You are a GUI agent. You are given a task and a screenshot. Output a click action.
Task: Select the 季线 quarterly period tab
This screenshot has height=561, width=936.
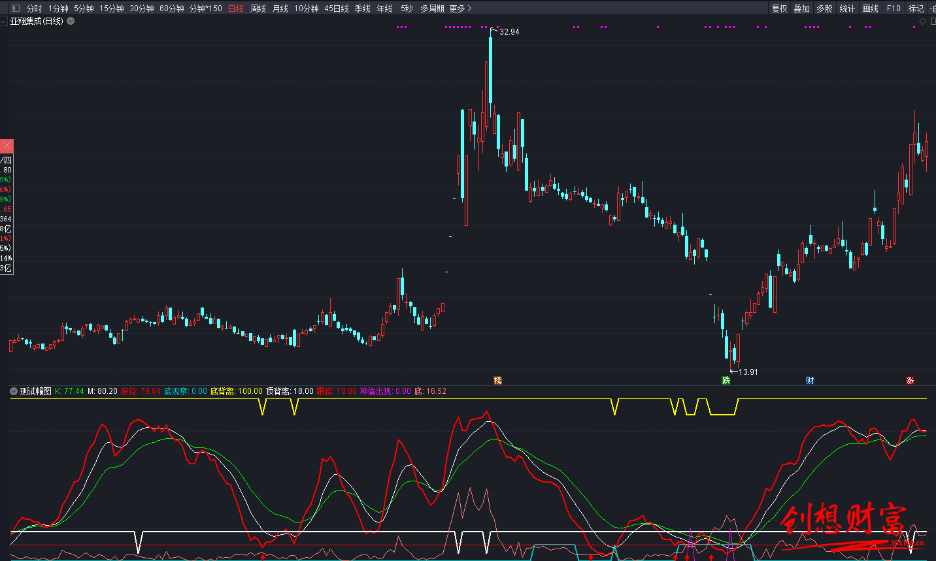tap(363, 8)
